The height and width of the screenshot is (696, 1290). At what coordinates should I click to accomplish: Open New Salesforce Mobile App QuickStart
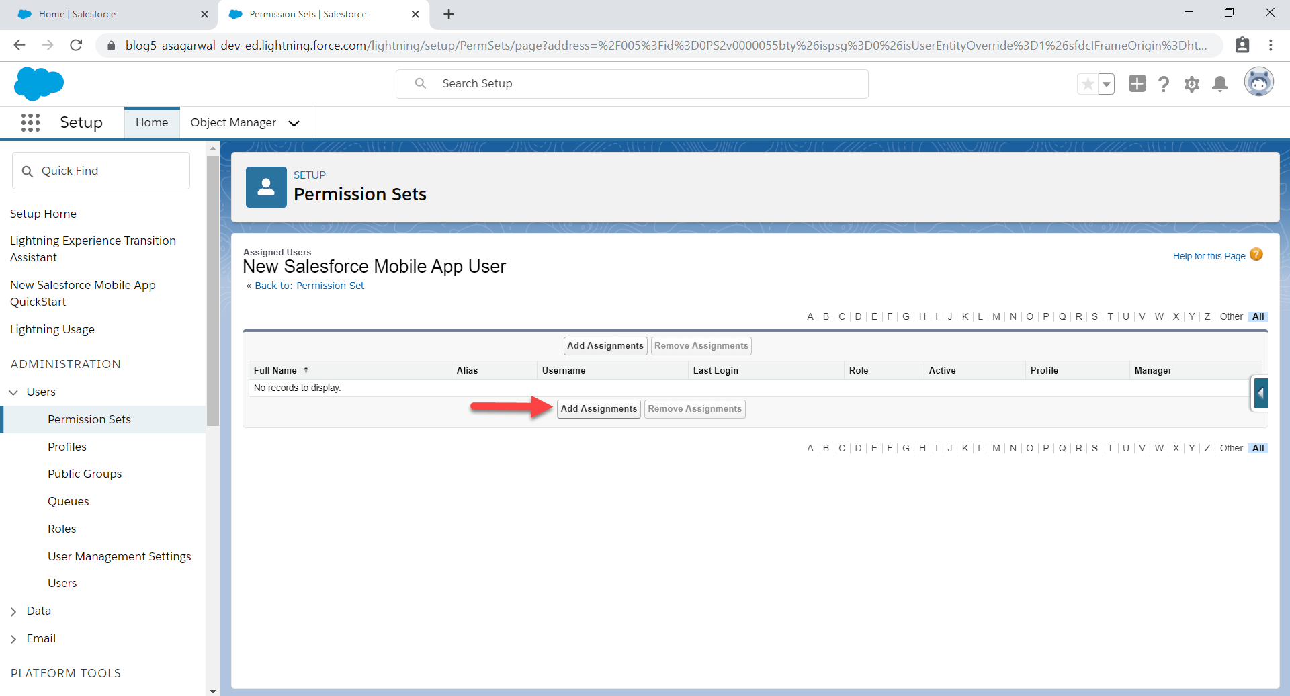(83, 293)
